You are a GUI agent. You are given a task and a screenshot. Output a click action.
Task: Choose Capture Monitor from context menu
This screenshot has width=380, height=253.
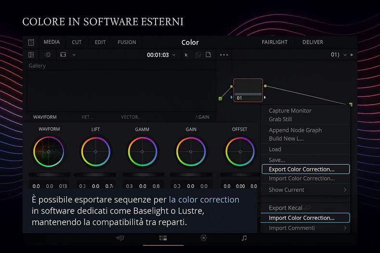click(x=290, y=111)
